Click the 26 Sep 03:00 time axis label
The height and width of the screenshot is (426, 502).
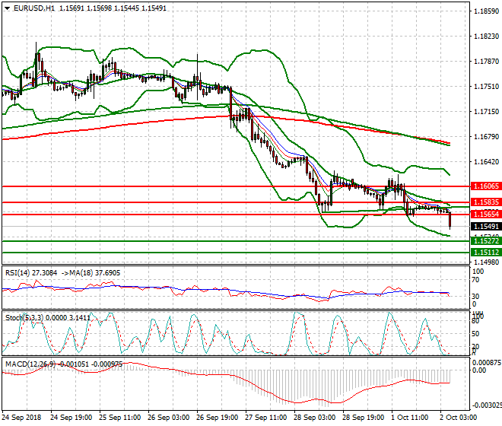168,418
